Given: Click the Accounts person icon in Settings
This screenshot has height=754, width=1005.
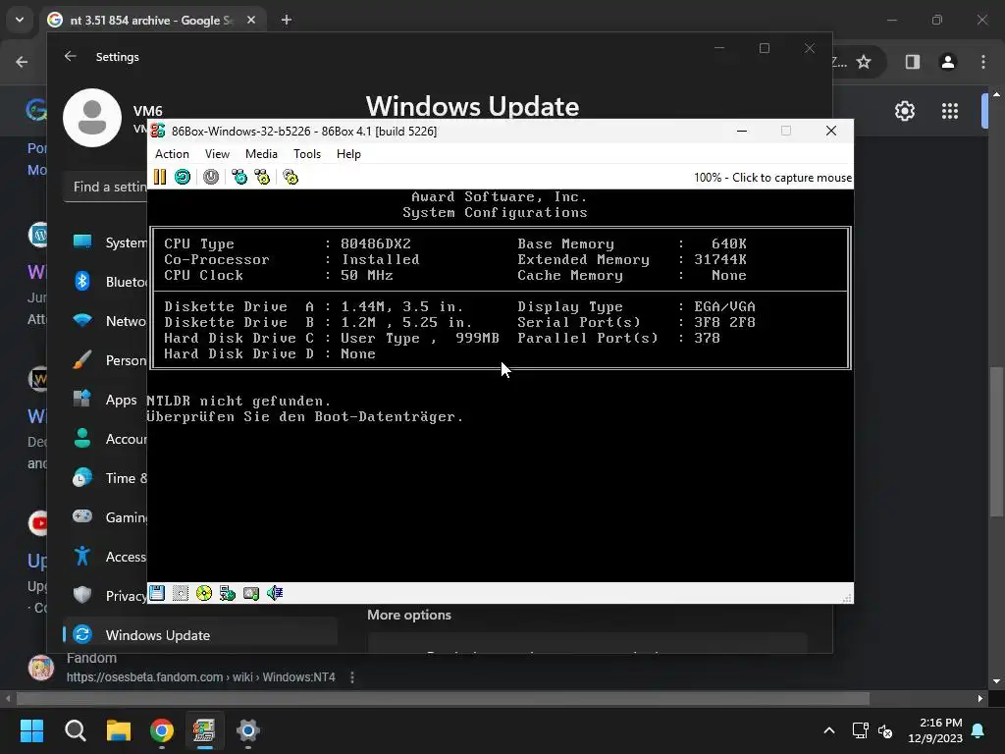Looking at the screenshot, I should [x=82, y=439].
